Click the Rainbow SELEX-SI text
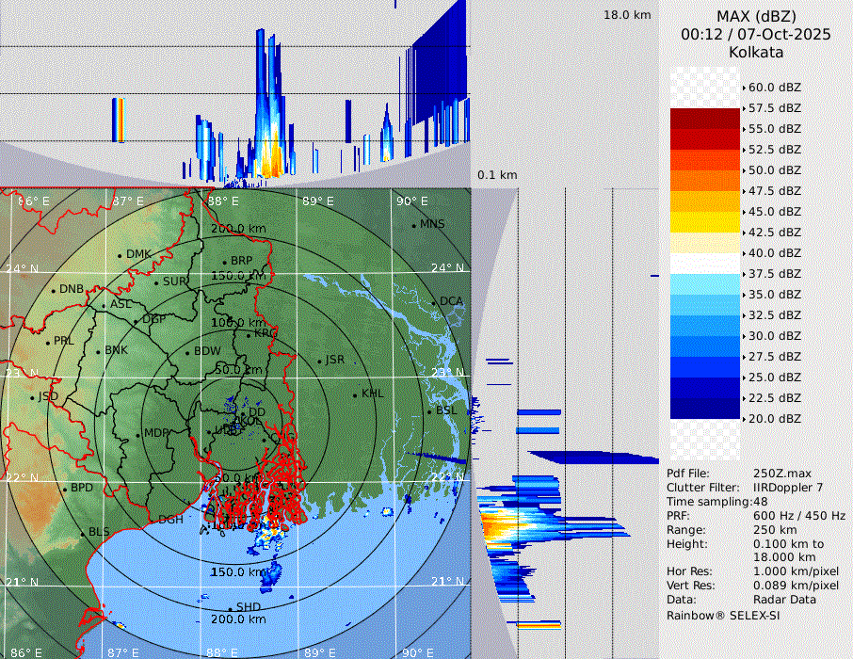This screenshot has height=659, width=853. pyautogui.click(x=723, y=616)
